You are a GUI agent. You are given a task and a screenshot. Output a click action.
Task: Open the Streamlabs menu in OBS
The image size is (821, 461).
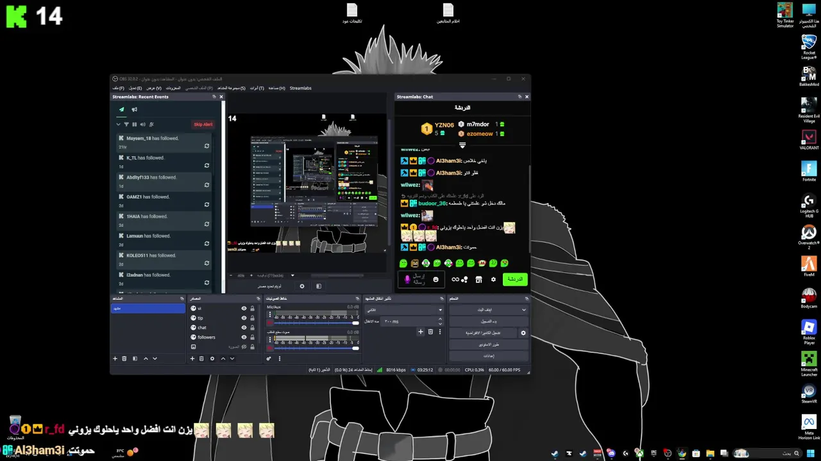coord(300,88)
